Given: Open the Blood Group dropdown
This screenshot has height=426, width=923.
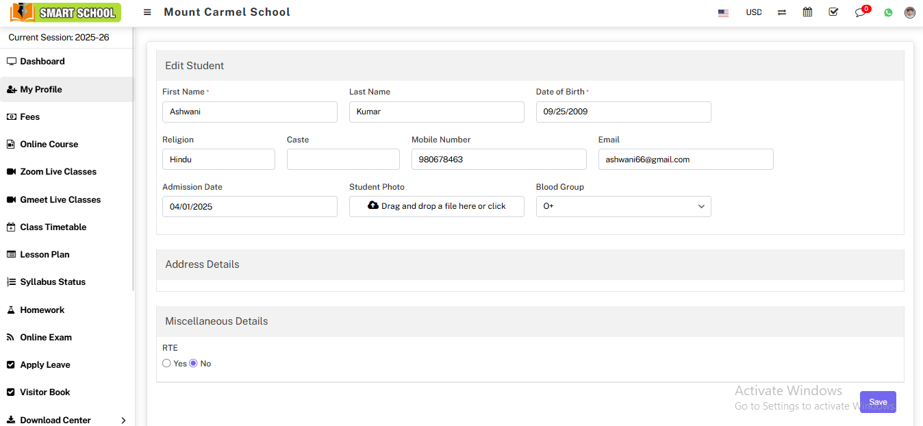Looking at the screenshot, I should 623,206.
